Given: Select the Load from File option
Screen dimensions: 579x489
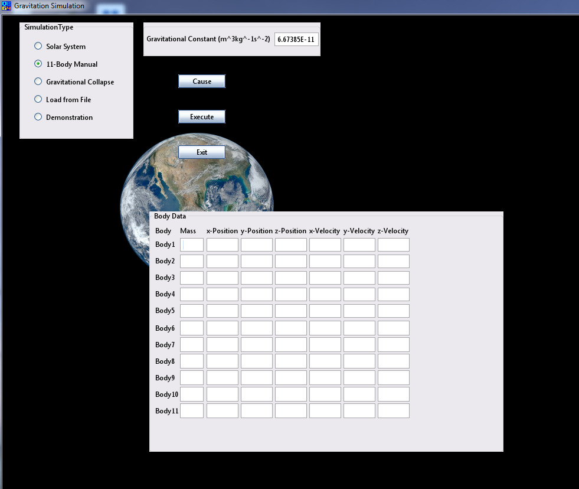Looking at the screenshot, I should 38,99.
